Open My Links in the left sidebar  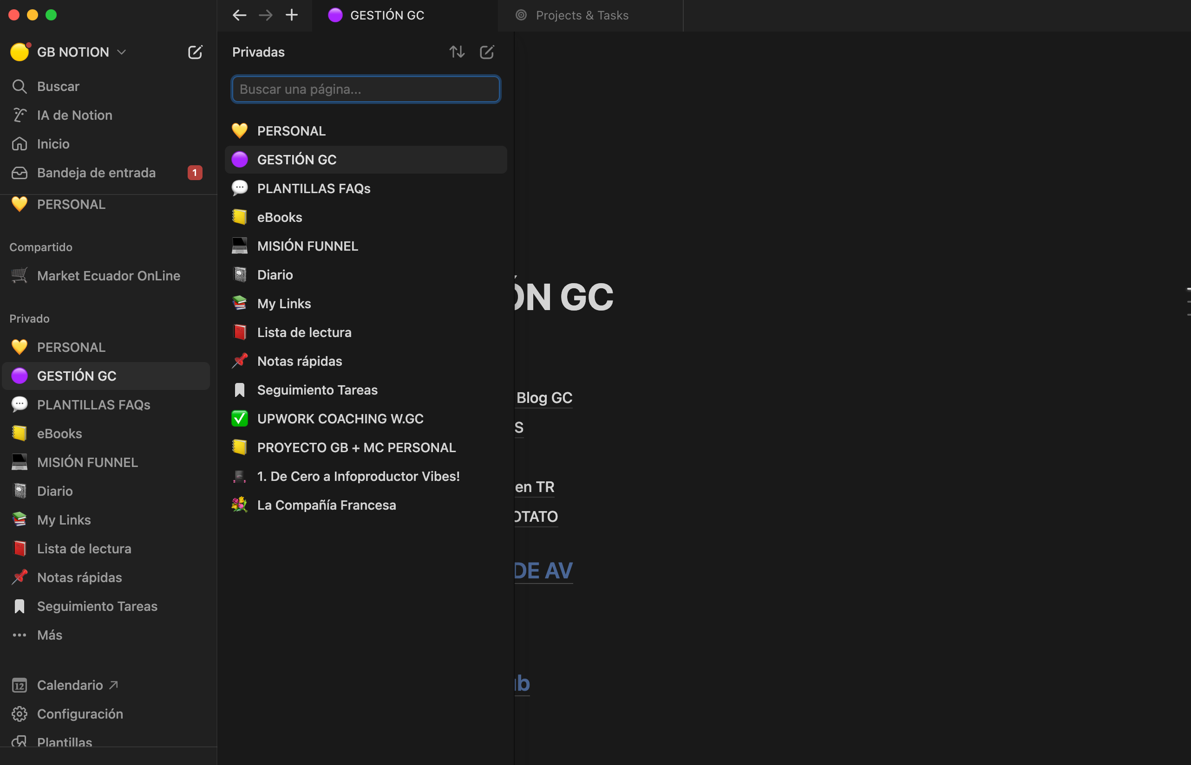(105, 520)
